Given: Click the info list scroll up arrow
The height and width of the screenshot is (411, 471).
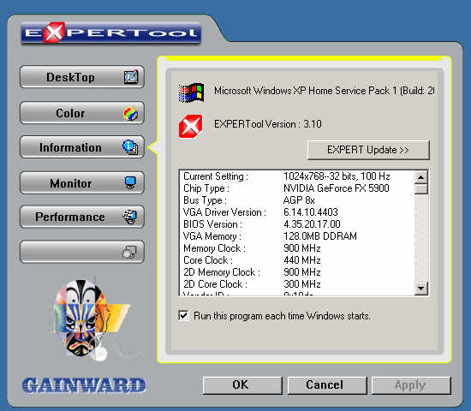Looking at the screenshot, I should (x=420, y=177).
